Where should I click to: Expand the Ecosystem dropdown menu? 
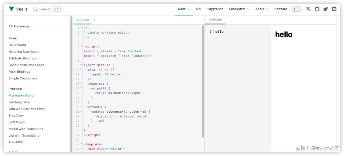239,9
